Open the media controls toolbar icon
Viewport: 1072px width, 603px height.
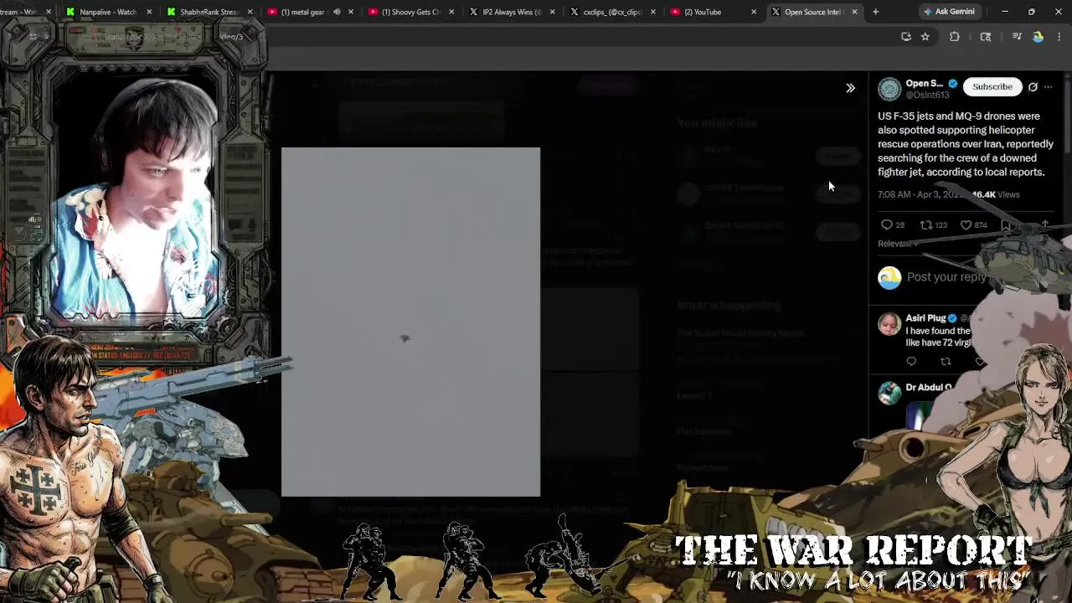1017,37
